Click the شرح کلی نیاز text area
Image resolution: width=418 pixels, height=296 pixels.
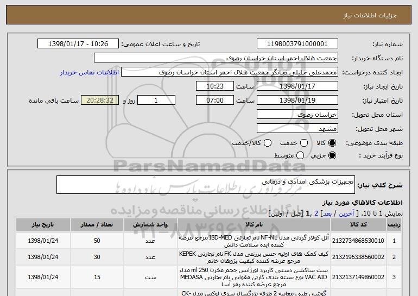[206, 185]
